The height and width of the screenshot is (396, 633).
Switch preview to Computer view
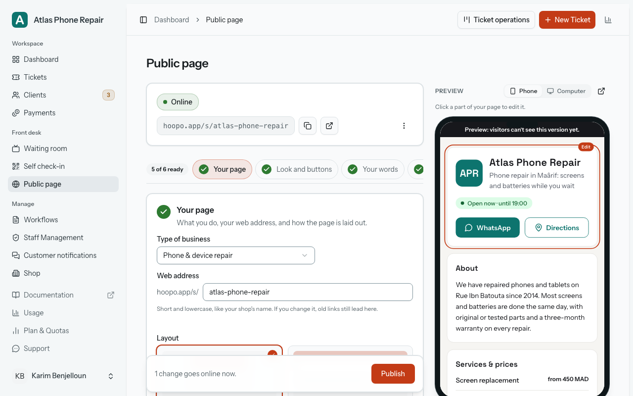pyautogui.click(x=566, y=91)
